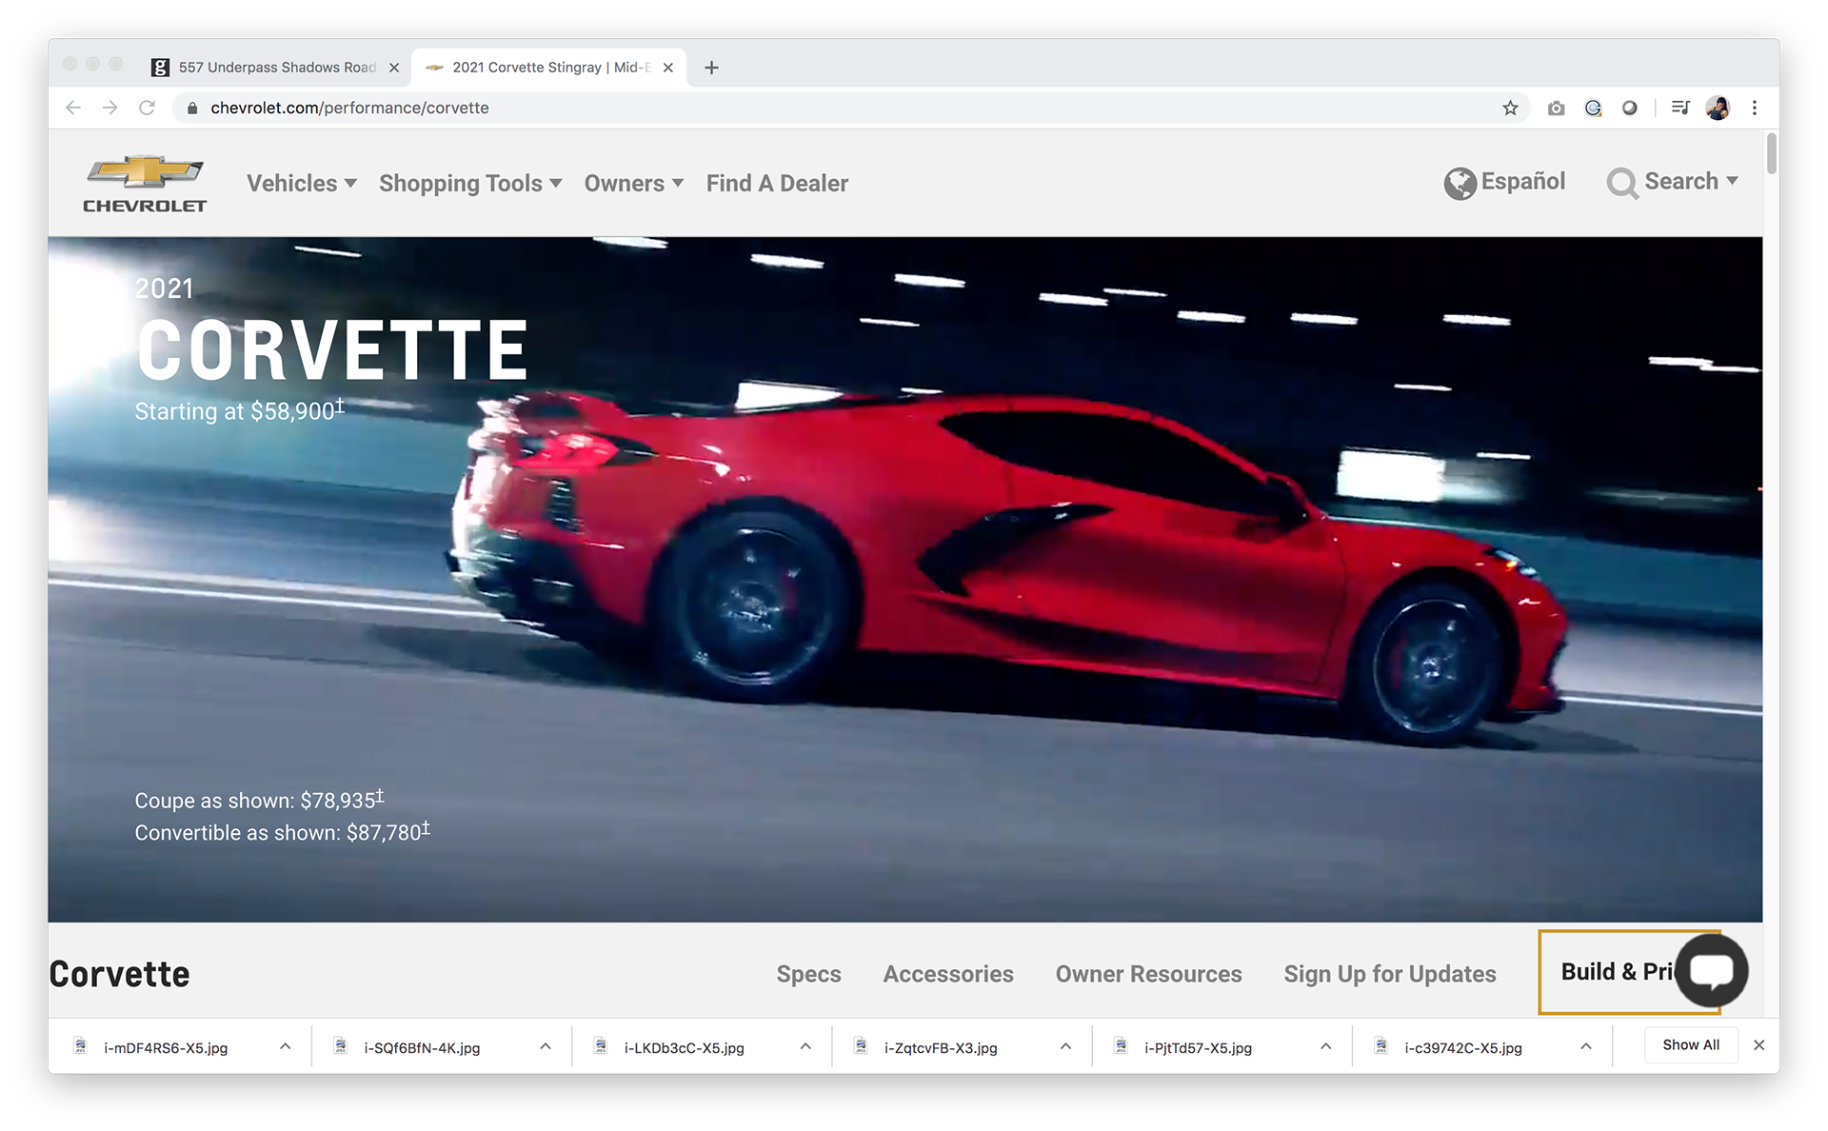Viewport: 1828px width, 1131px height.
Task: Open the downloaded i-c39742C-X5.jpg file
Action: pyautogui.click(x=1463, y=1047)
